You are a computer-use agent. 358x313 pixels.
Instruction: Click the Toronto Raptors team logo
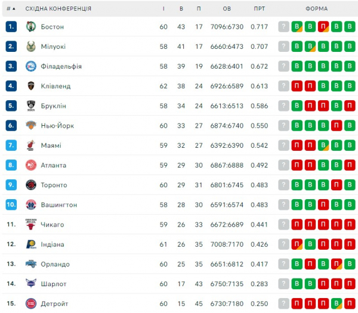(x=31, y=185)
